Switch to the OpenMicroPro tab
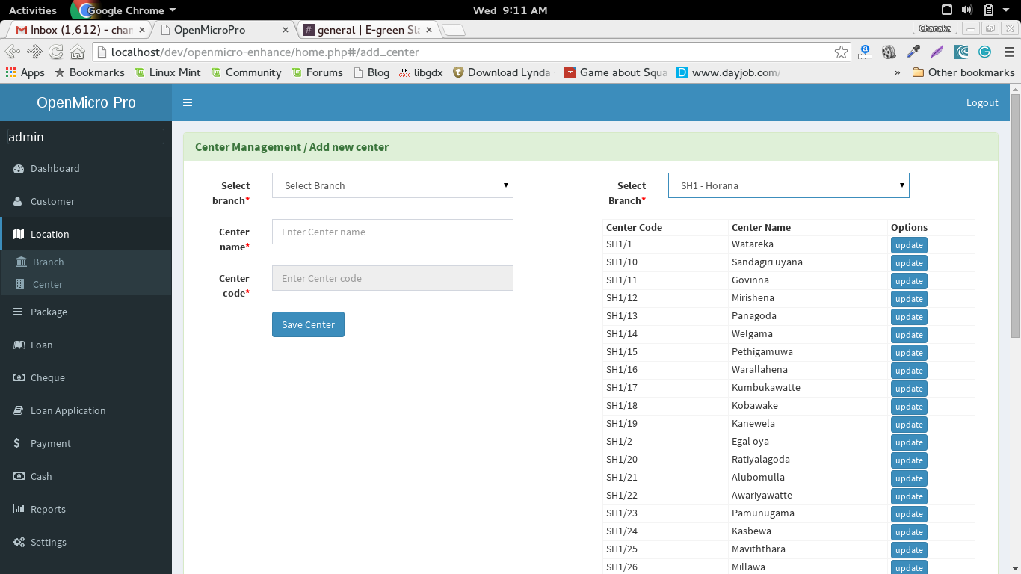This screenshot has width=1021, height=574. point(224,30)
